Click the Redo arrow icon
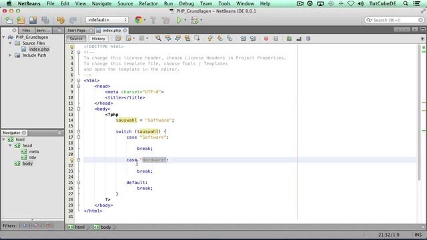Image resolution: width=427 pixels, height=240 pixels. [x=73, y=20]
